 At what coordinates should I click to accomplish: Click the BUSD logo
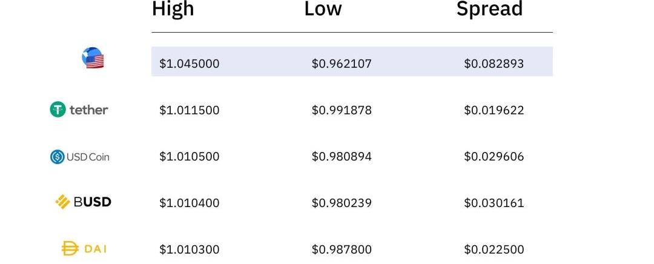tap(83, 202)
